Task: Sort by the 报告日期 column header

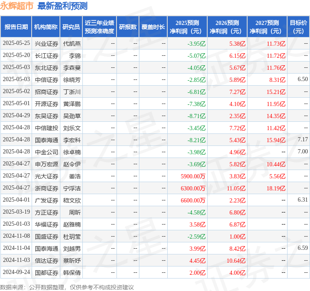Action: [x=16, y=27]
